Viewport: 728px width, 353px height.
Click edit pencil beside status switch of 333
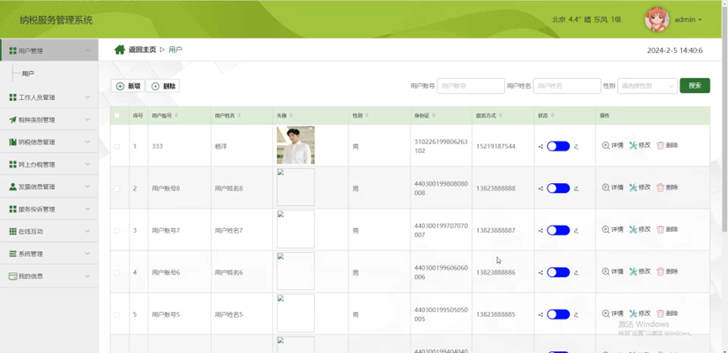tap(577, 146)
